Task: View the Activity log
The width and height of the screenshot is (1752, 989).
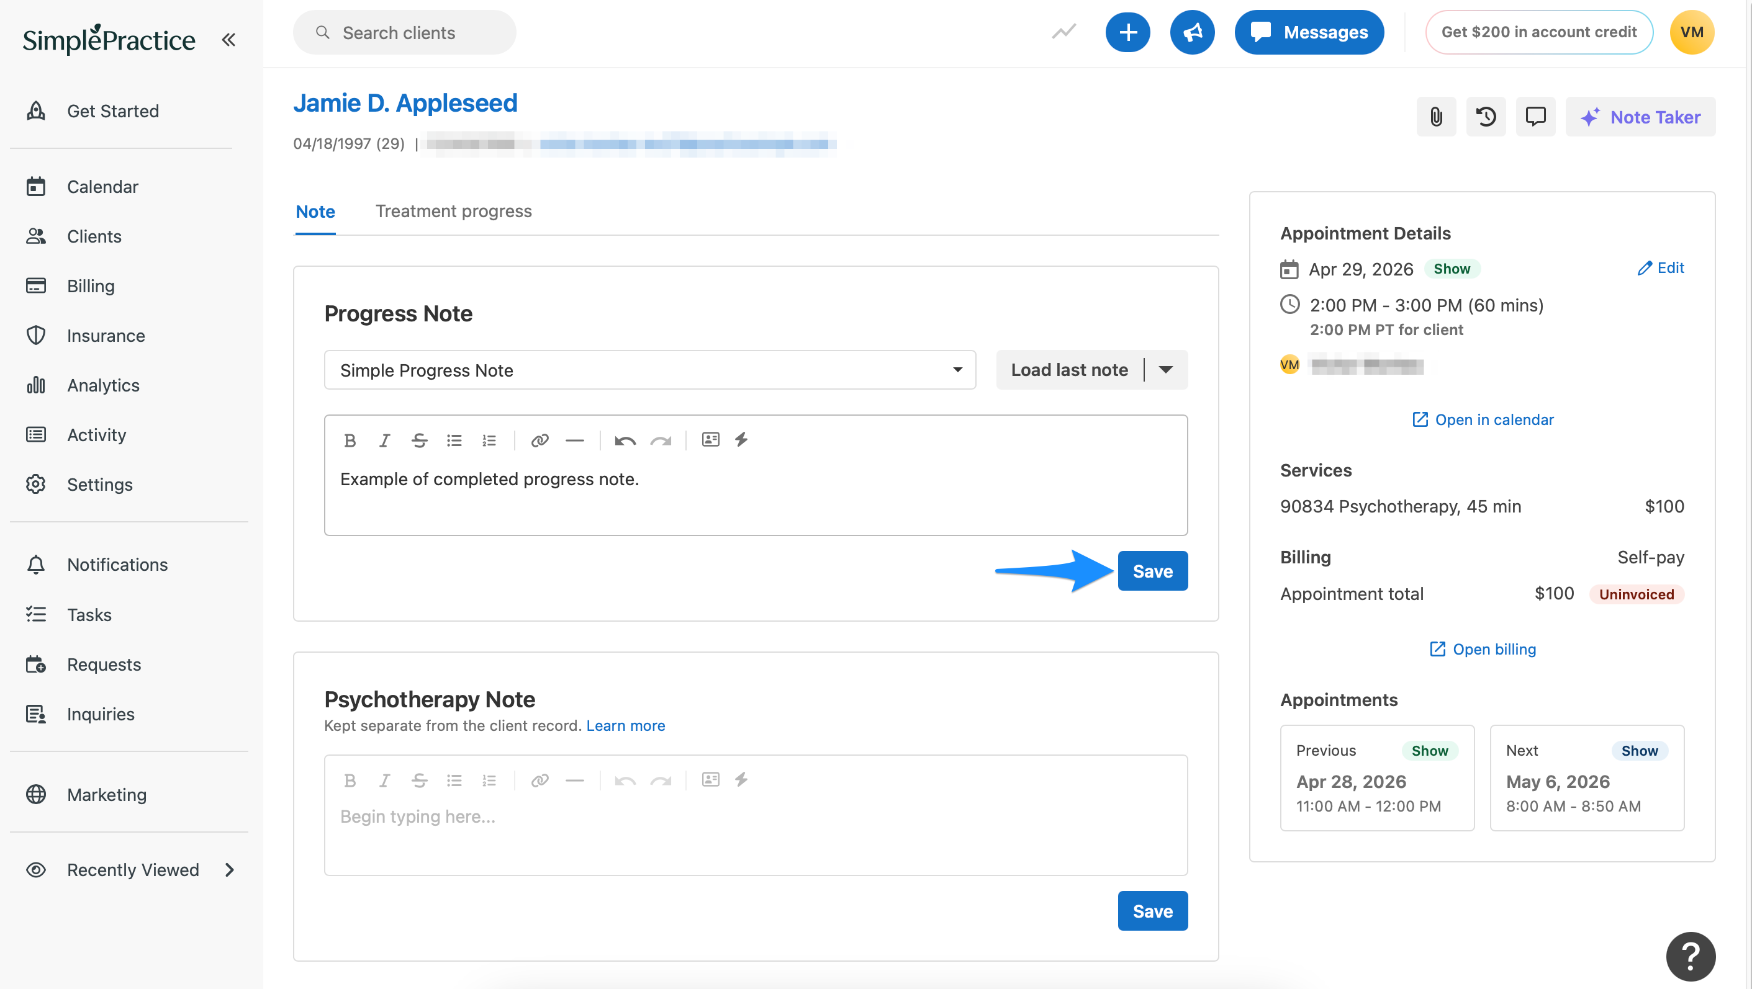Action: (x=76, y=434)
